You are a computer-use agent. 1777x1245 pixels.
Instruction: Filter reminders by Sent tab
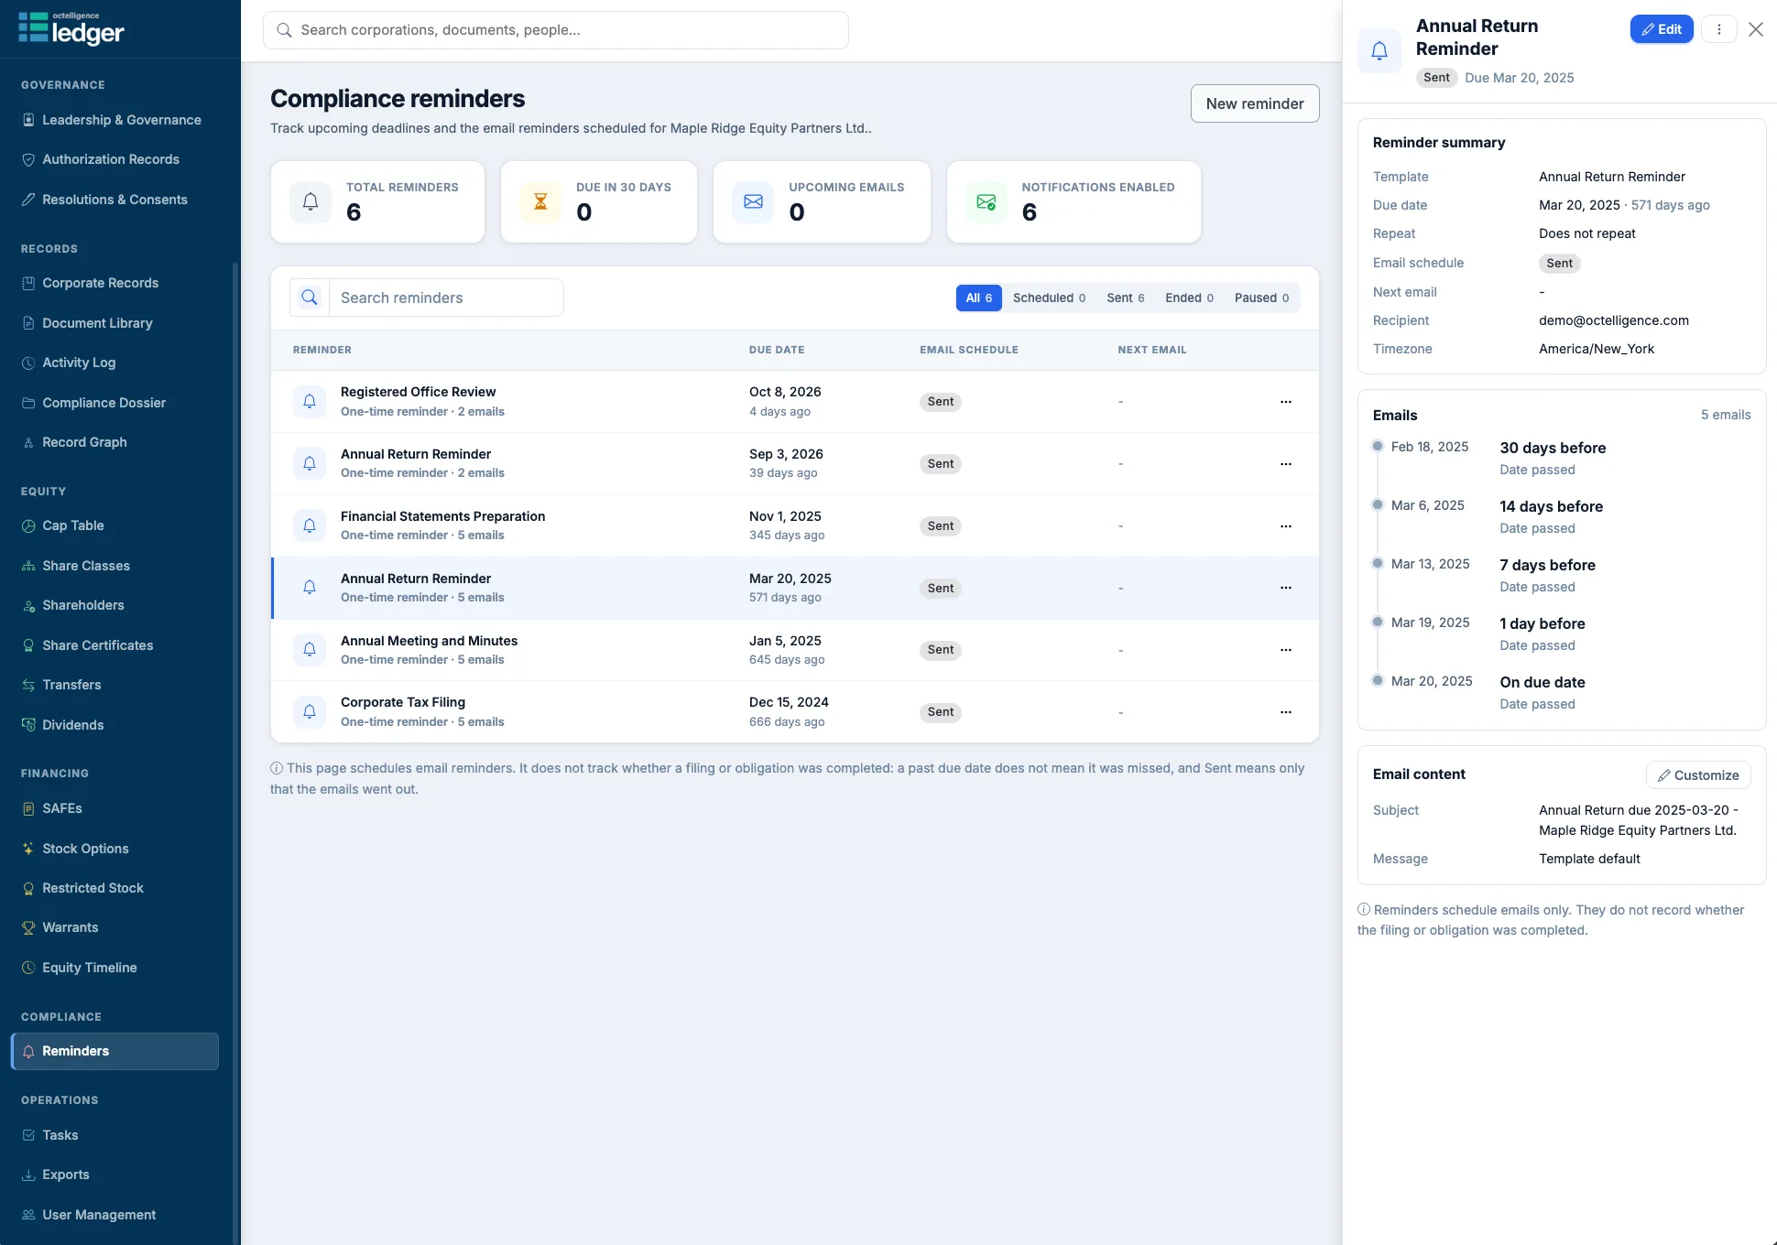coord(1126,298)
